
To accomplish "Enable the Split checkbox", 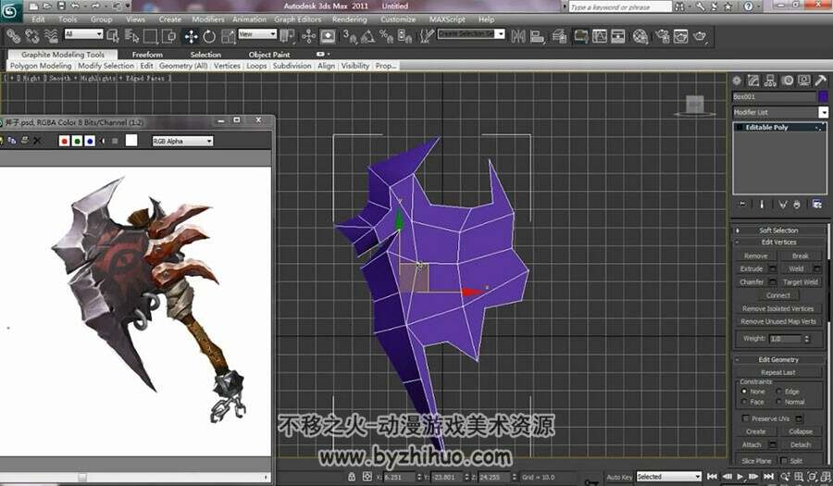I will click(x=784, y=461).
